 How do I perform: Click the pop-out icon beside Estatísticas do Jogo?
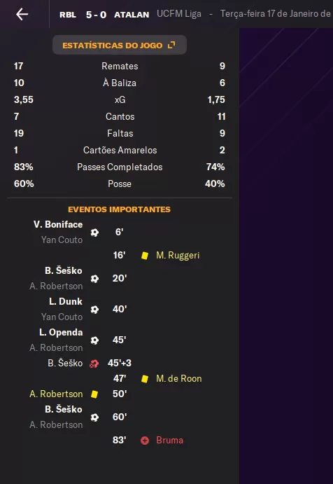[x=171, y=45]
